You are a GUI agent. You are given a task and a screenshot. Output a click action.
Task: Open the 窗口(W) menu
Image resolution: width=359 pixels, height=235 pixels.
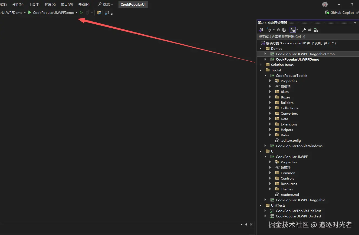tap(67, 5)
